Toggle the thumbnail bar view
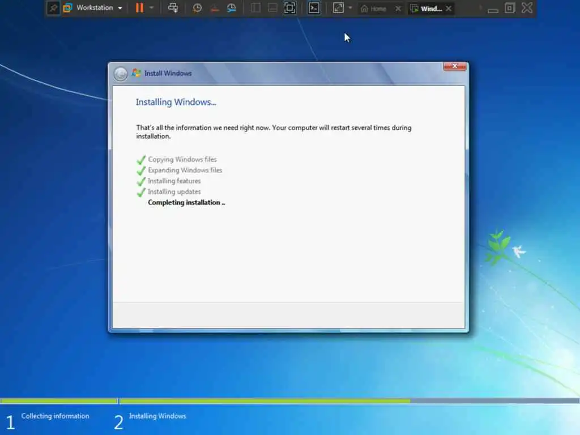 tap(272, 8)
